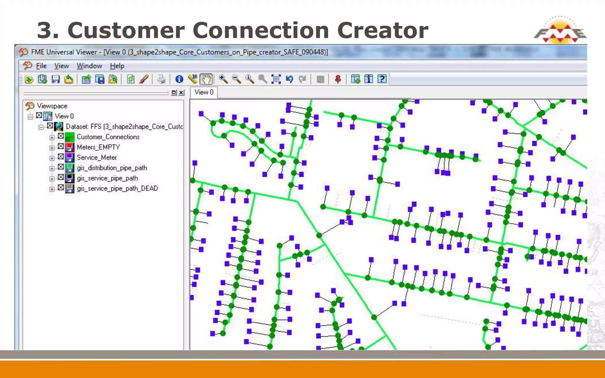This screenshot has height=378, width=605.
Task: Click the Zoom to Extents icon
Action: pos(276,79)
